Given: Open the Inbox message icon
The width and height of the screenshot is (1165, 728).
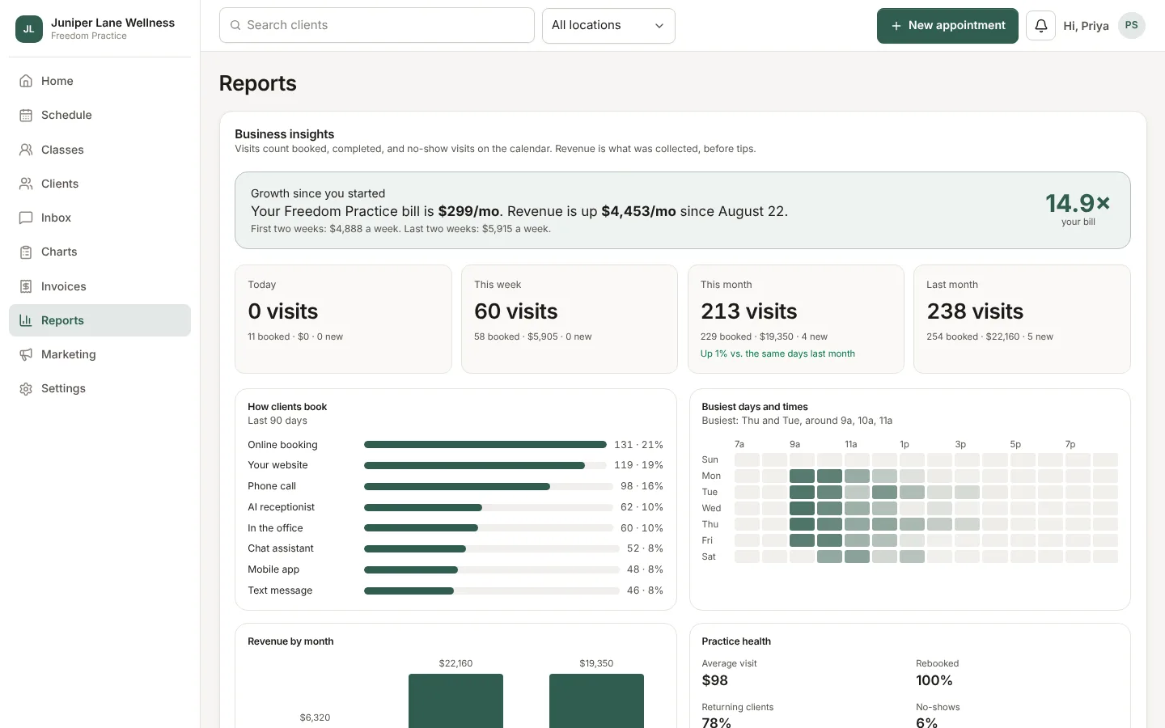Looking at the screenshot, I should pos(26,218).
